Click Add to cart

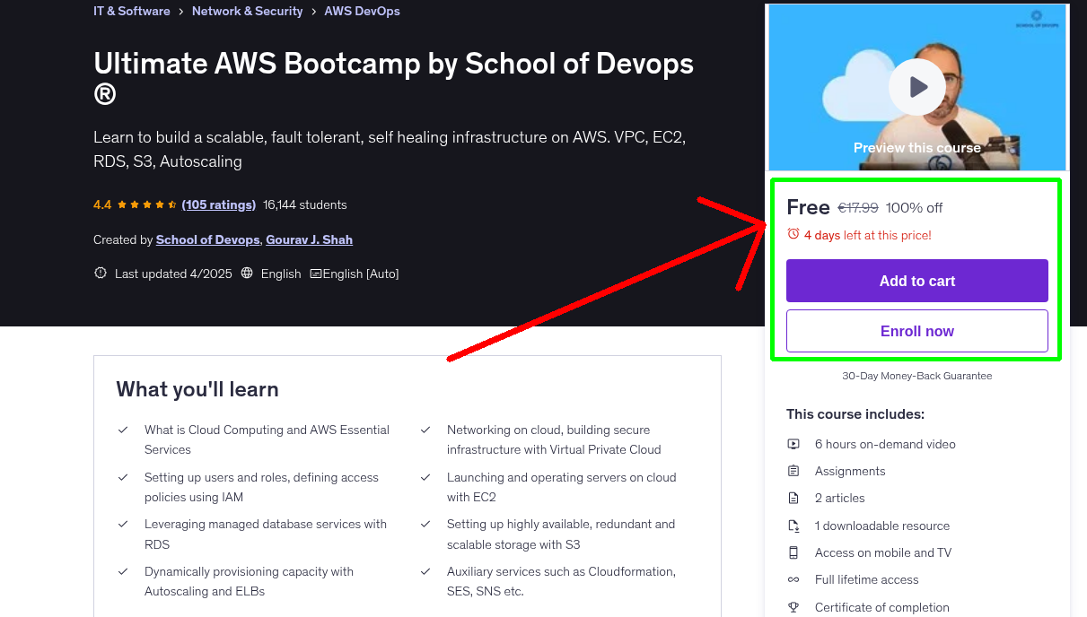point(916,281)
